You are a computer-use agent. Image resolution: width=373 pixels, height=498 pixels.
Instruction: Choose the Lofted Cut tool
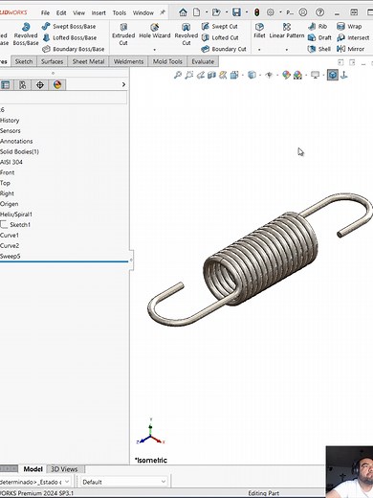[x=220, y=37]
